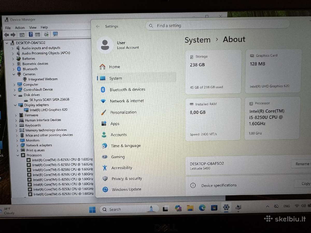
Task: Click the Back arrow in Device Manager toolbar
Action: pyautogui.click(x=6, y=35)
